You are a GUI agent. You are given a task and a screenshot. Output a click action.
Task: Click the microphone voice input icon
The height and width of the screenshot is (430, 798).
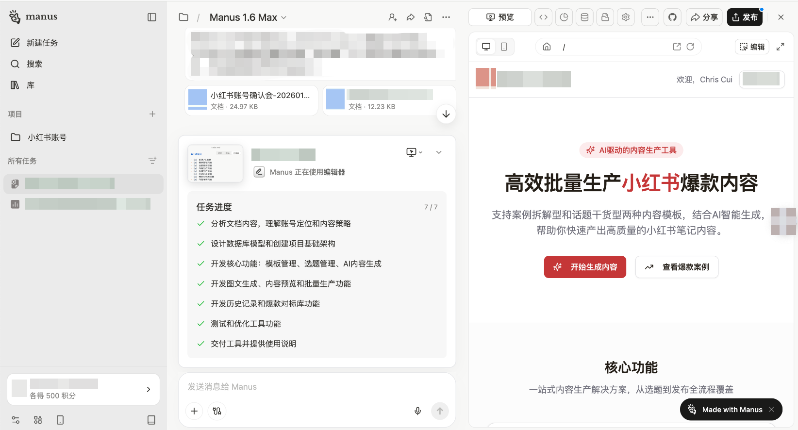417,411
